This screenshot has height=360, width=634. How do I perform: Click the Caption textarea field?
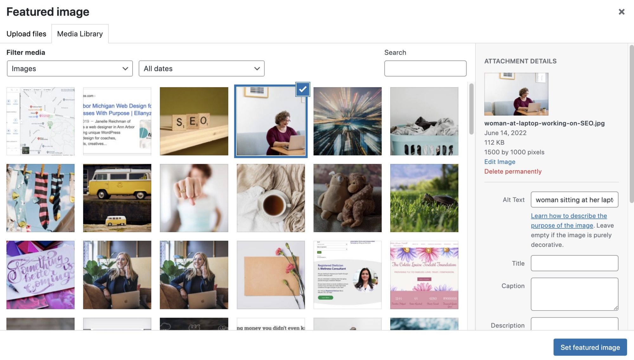pos(574,294)
